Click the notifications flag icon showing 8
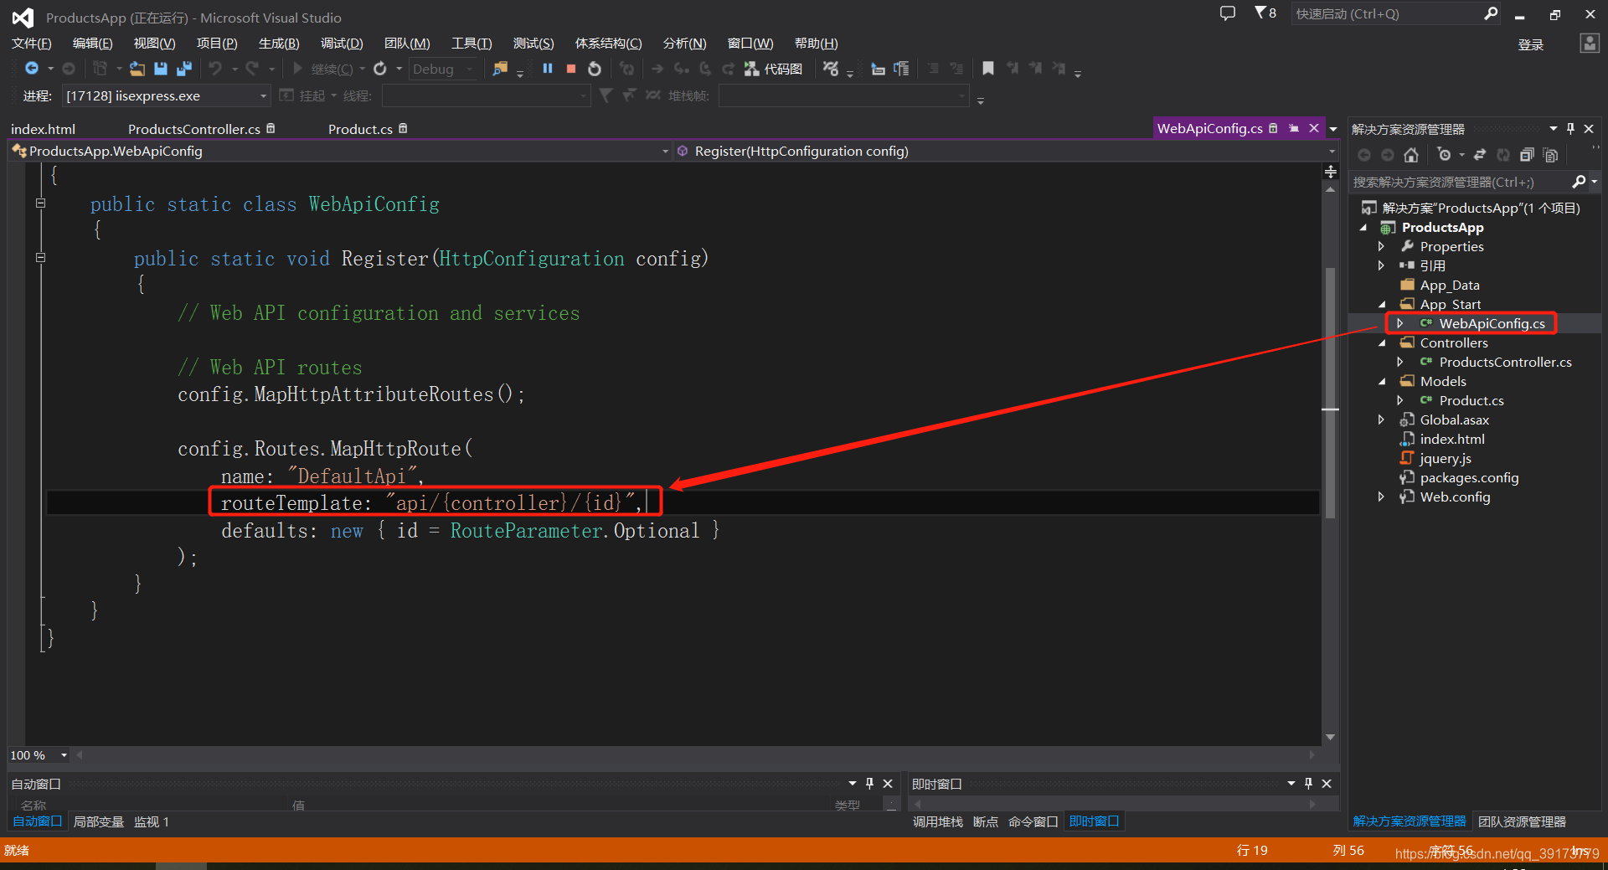 click(x=1265, y=13)
